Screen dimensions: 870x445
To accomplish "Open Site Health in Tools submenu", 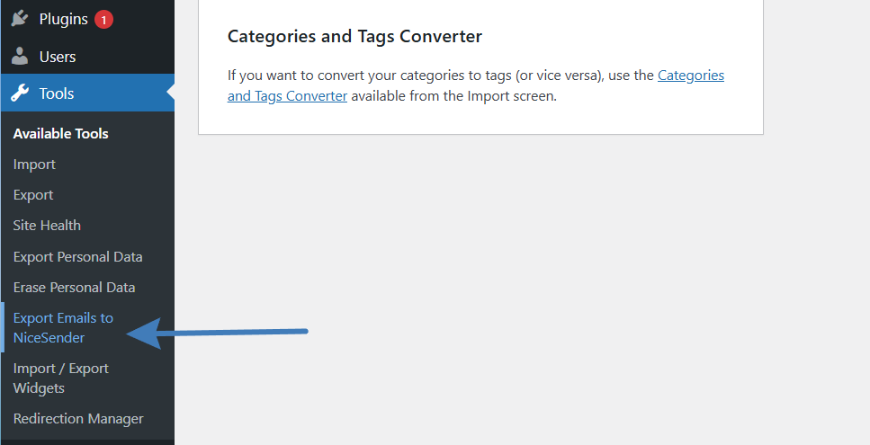I will (x=47, y=226).
